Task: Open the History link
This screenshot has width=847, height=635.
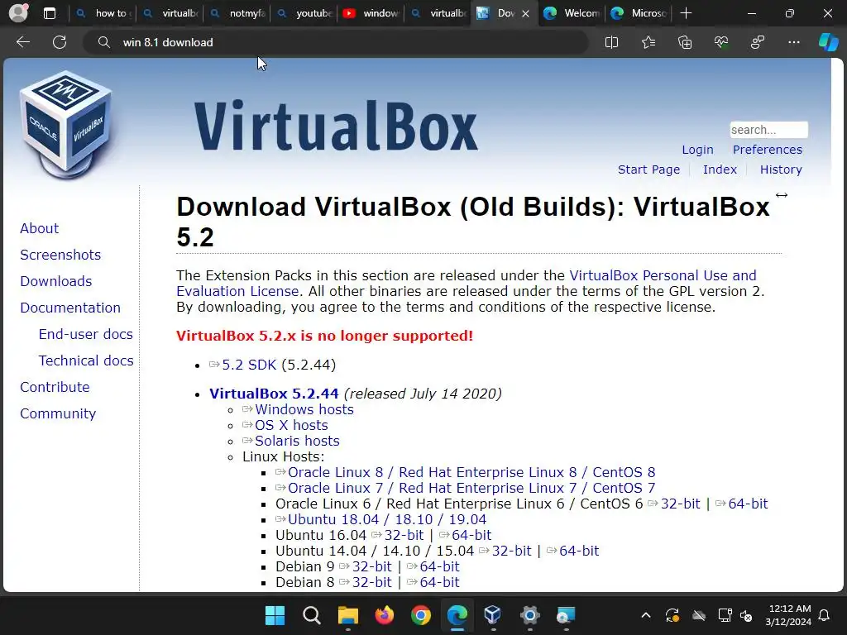Action: (x=781, y=169)
